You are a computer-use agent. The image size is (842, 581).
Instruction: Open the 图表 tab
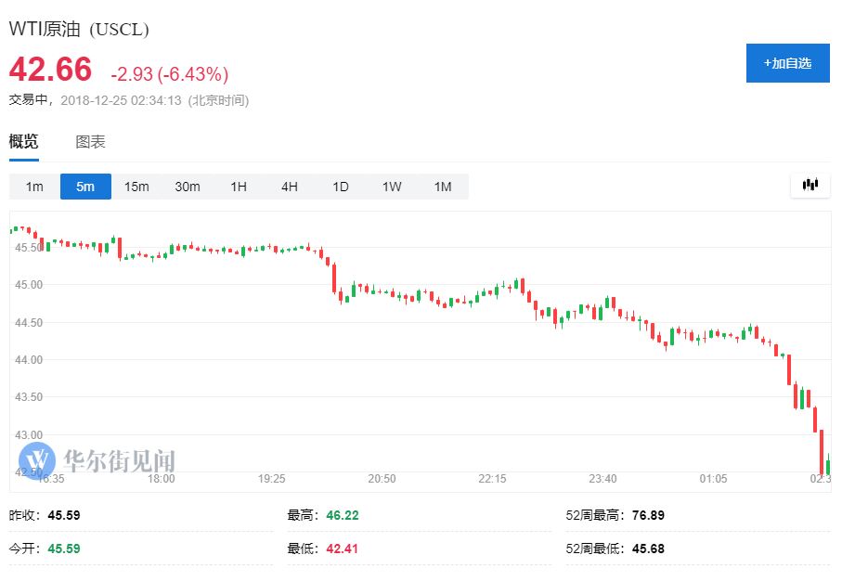tap(90, 142)
